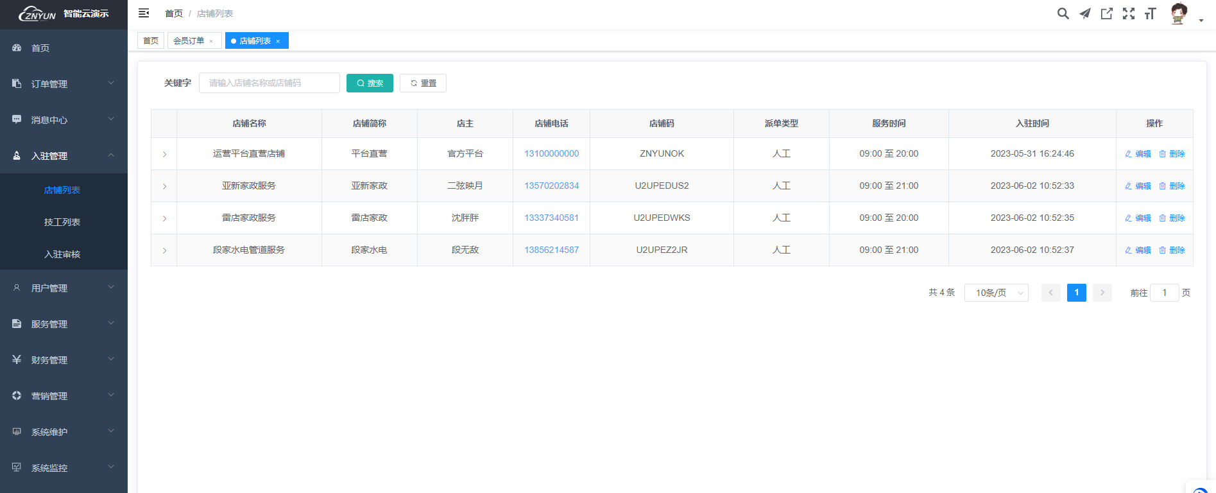Open the font size icon in header
The image size is (1216, 493).
pyautogui.click(x=1150, y=13)
